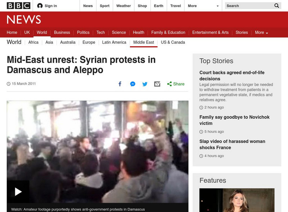
Task: Open the BBC logo homepage
Action: point(18,6)
